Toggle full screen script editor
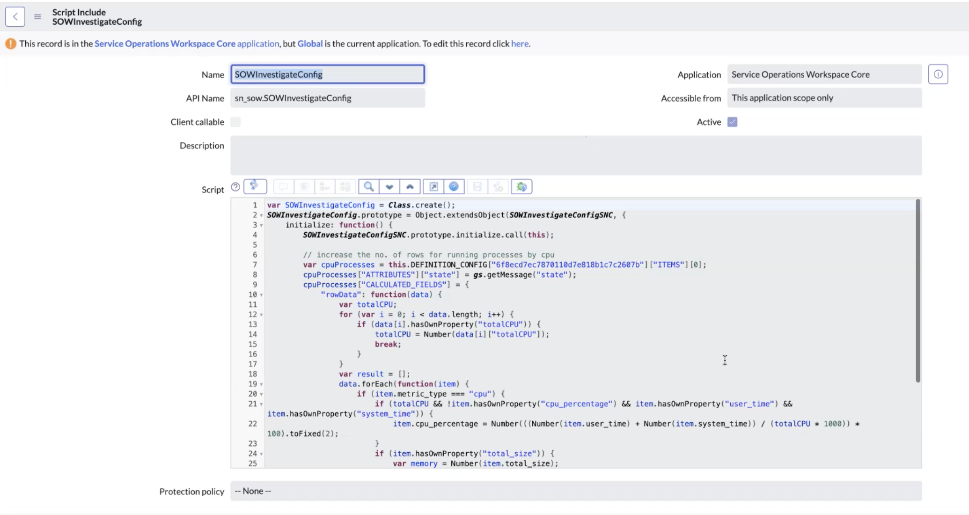The width and height of the screenshot is (969, 515). pos(433,187)
